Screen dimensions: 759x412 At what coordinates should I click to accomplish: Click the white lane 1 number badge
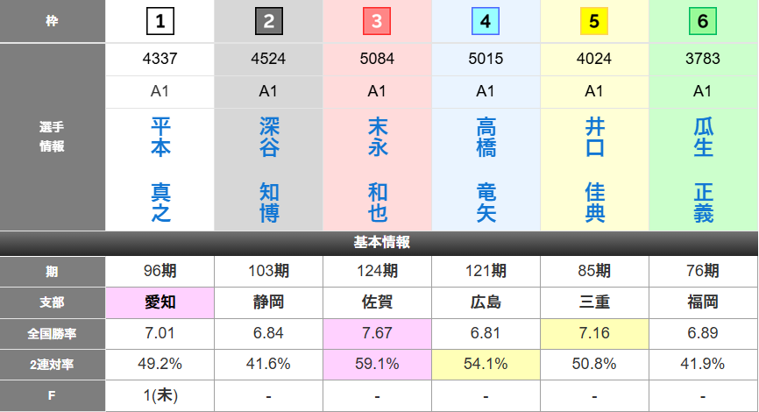click(160, 21)
